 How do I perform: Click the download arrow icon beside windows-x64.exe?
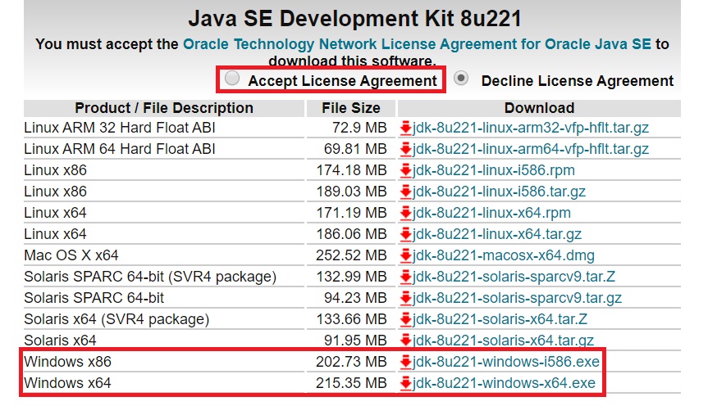(405, 383)
